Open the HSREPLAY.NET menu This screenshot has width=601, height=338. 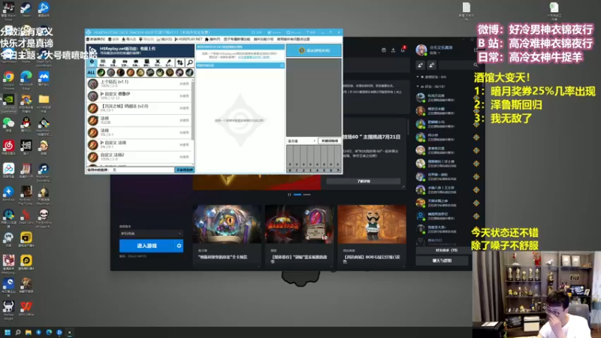(189, 39)
